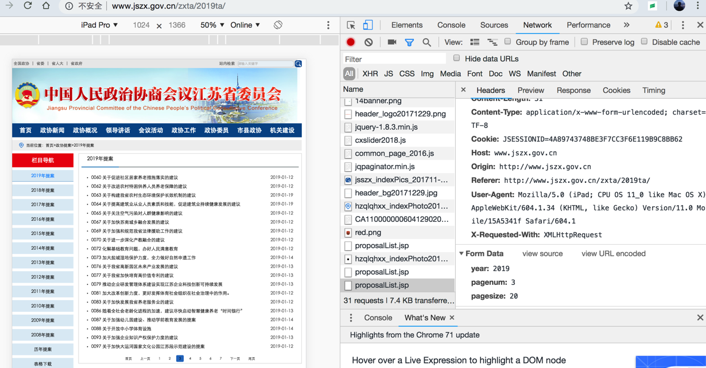Click the Name column header
The width and height of the screenshot is (706, 368).
coord(398,89)
